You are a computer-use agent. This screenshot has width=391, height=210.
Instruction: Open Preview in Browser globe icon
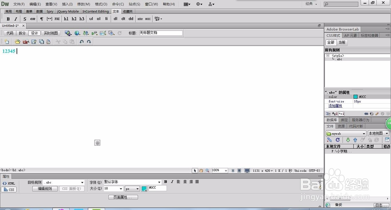77,33
